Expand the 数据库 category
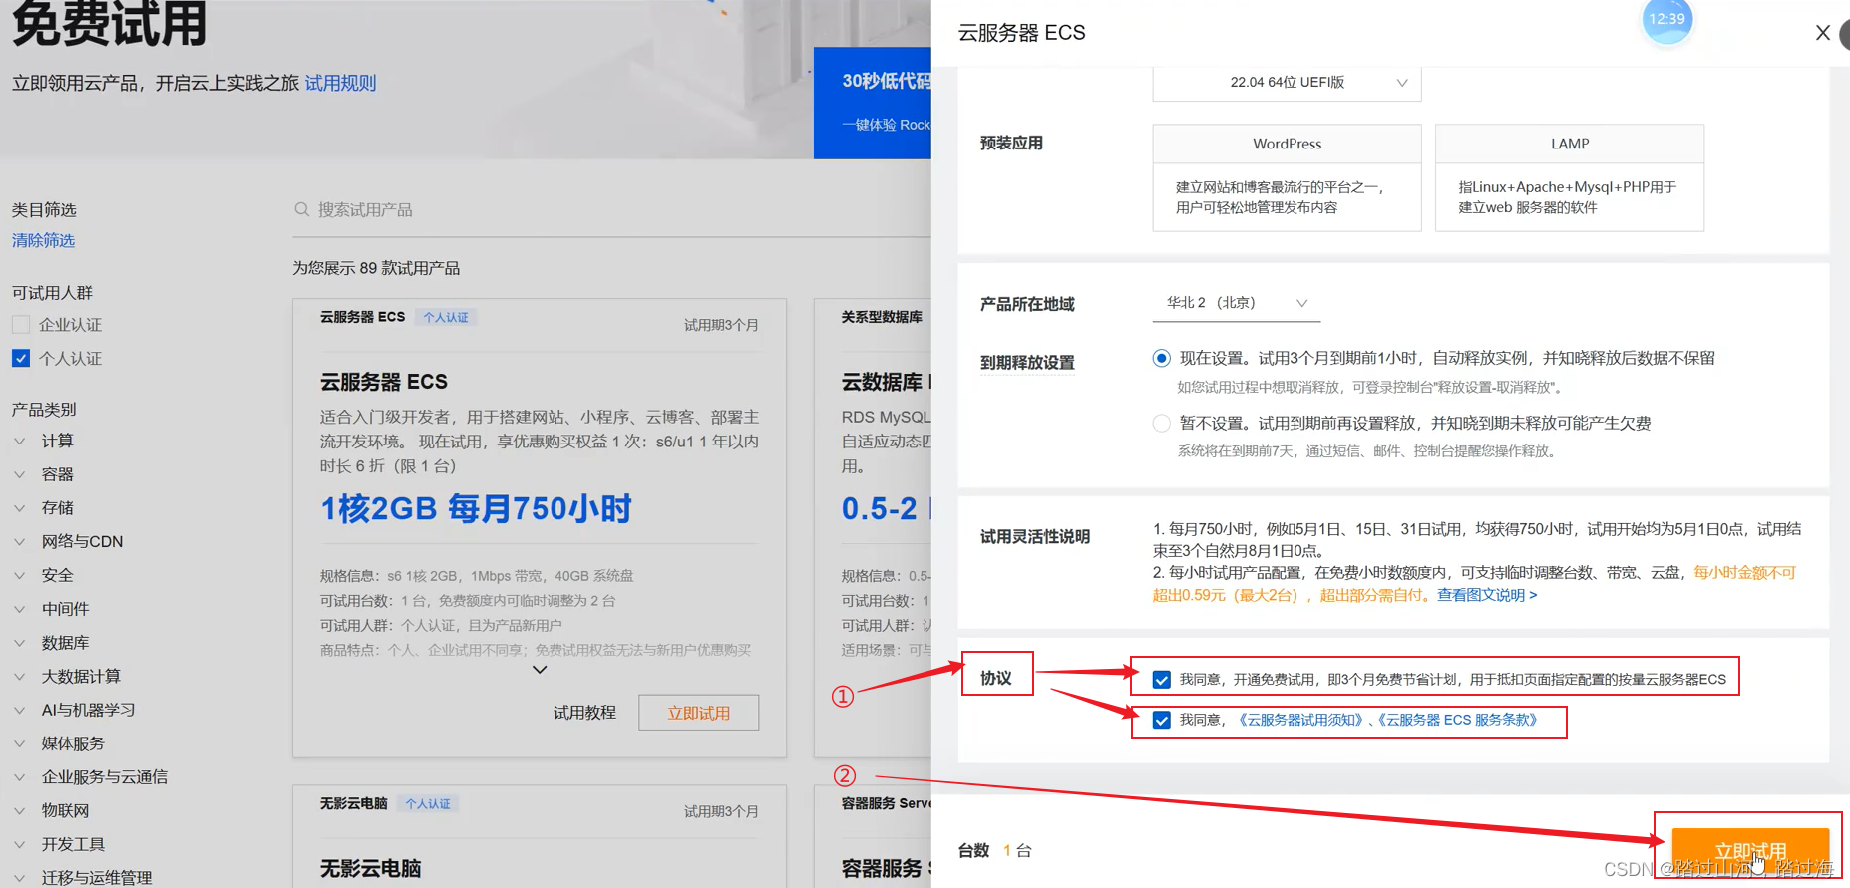 20,643
